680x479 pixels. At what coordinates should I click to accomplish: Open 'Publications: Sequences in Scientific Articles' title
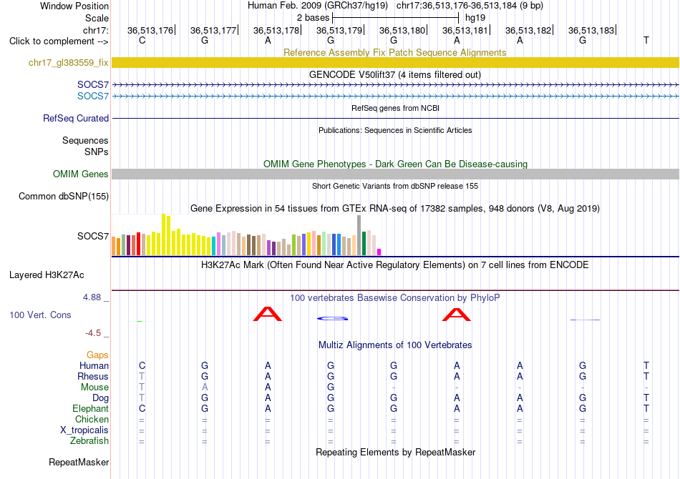(x=395, y=130)
